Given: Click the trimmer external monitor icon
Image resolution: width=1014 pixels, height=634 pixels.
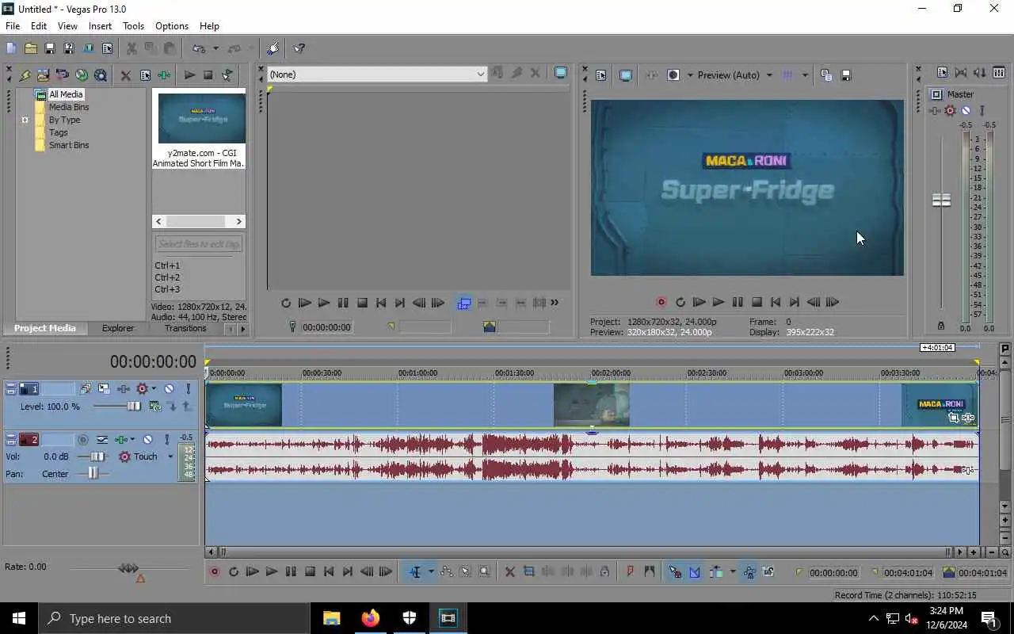Looking at the screenshot, I should coord(561,74).
